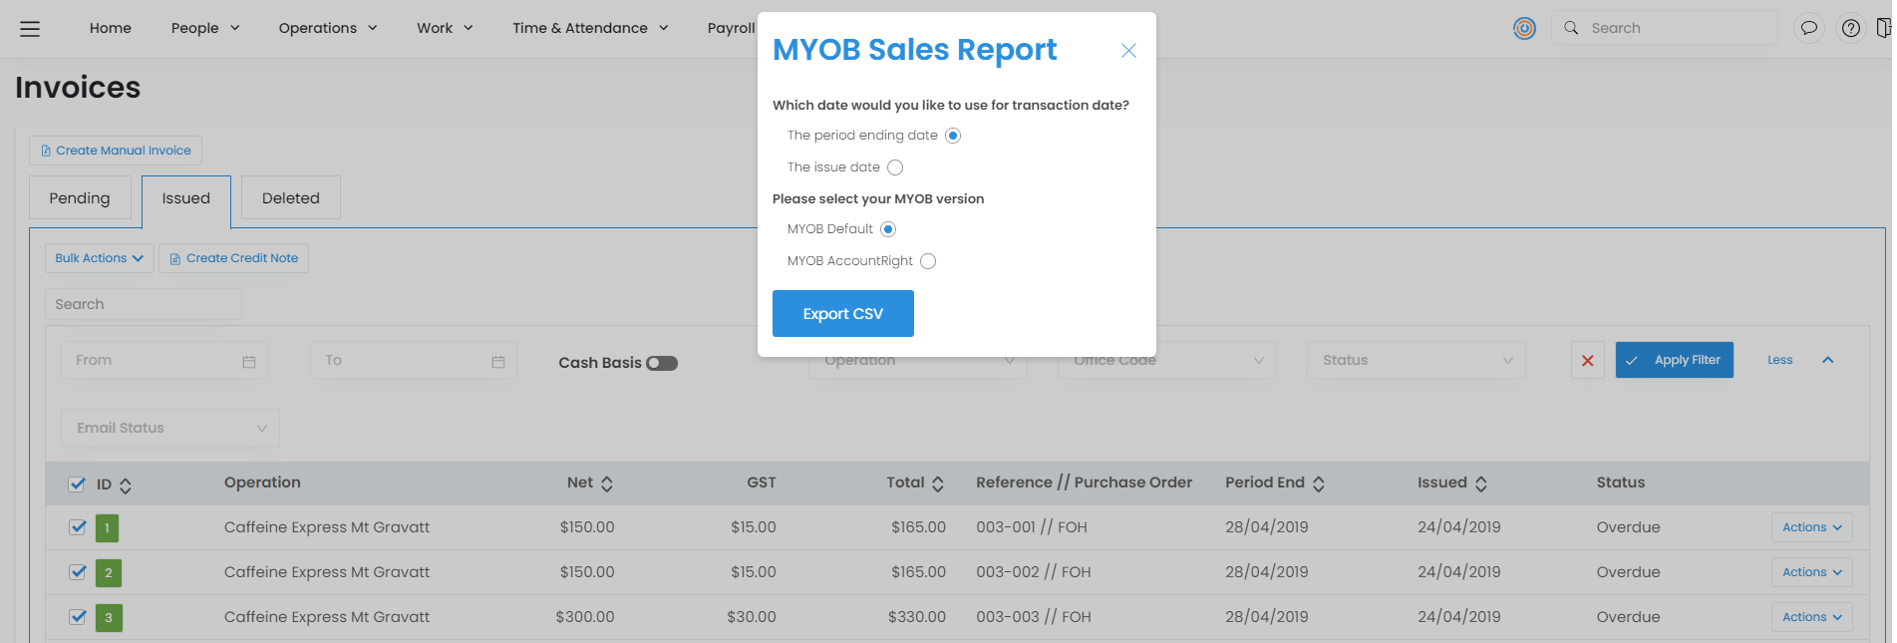Uncheck the checkbox for invoice 2
Screen dimensions: 1897x643
click(78, 572)
